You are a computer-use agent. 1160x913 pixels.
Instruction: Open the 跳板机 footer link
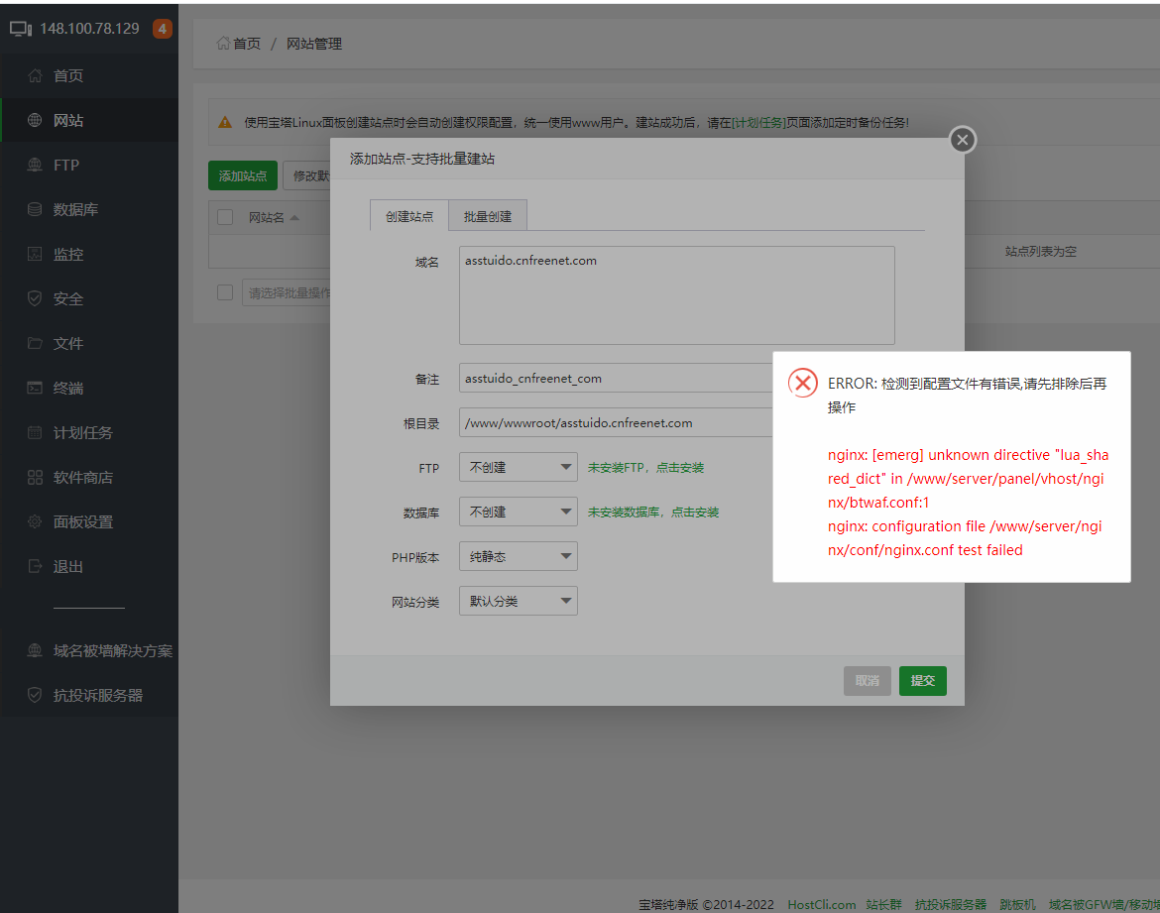(1018, 904)
